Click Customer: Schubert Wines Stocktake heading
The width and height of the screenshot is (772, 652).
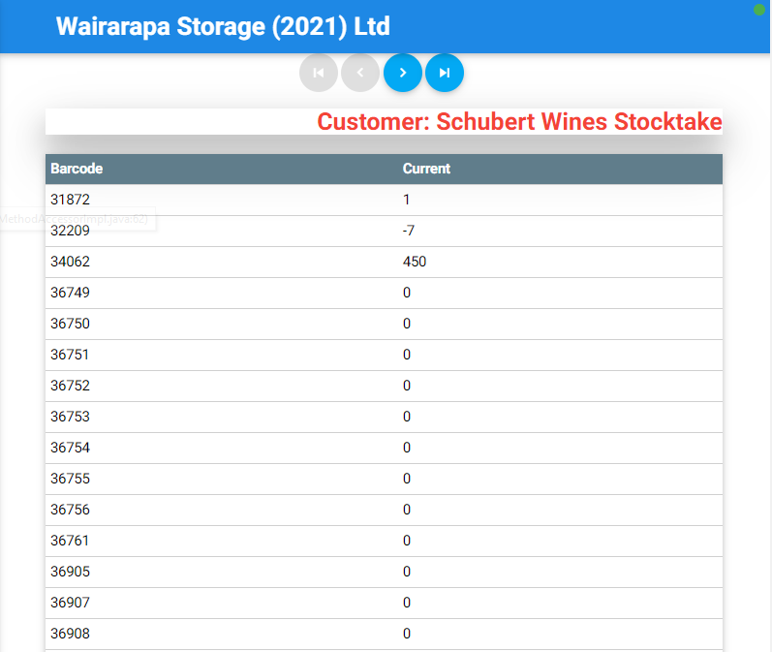[519, 122]
